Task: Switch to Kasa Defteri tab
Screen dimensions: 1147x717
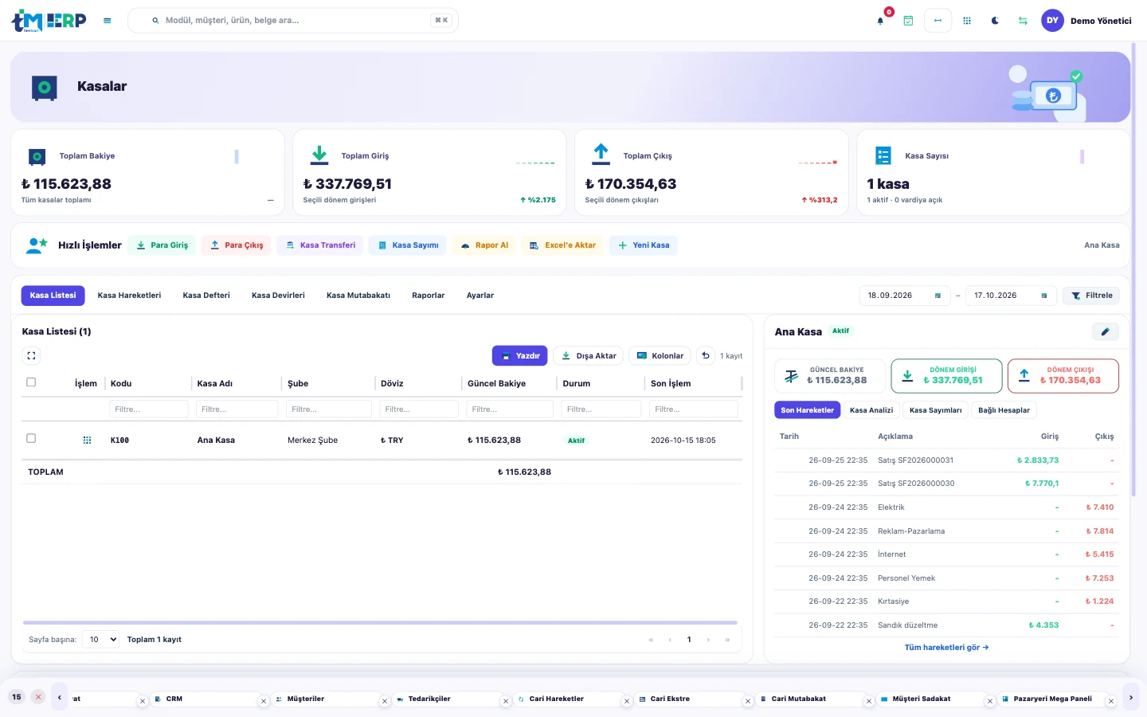Action: tap(206, 296)
